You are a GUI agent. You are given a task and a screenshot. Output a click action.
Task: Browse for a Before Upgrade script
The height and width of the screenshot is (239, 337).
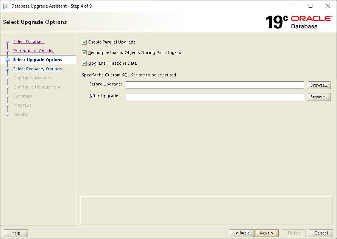319,85
